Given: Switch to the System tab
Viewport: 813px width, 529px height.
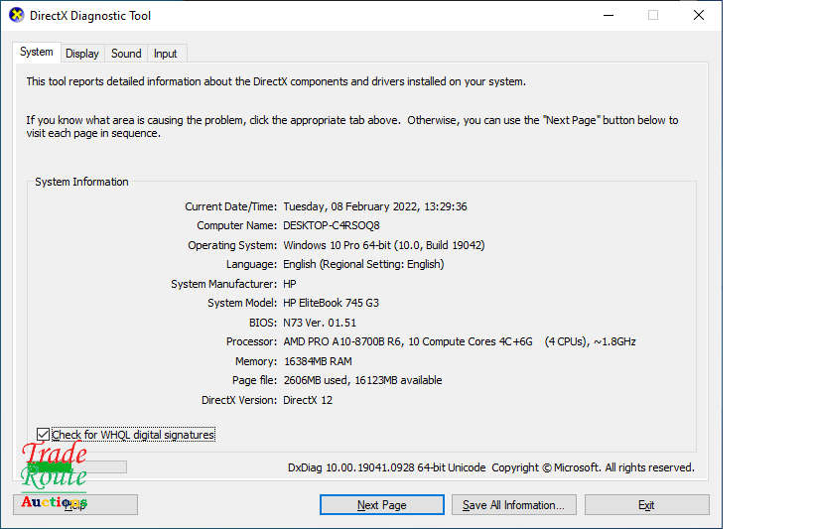Looking at the screenshot, I should (37, 53).
